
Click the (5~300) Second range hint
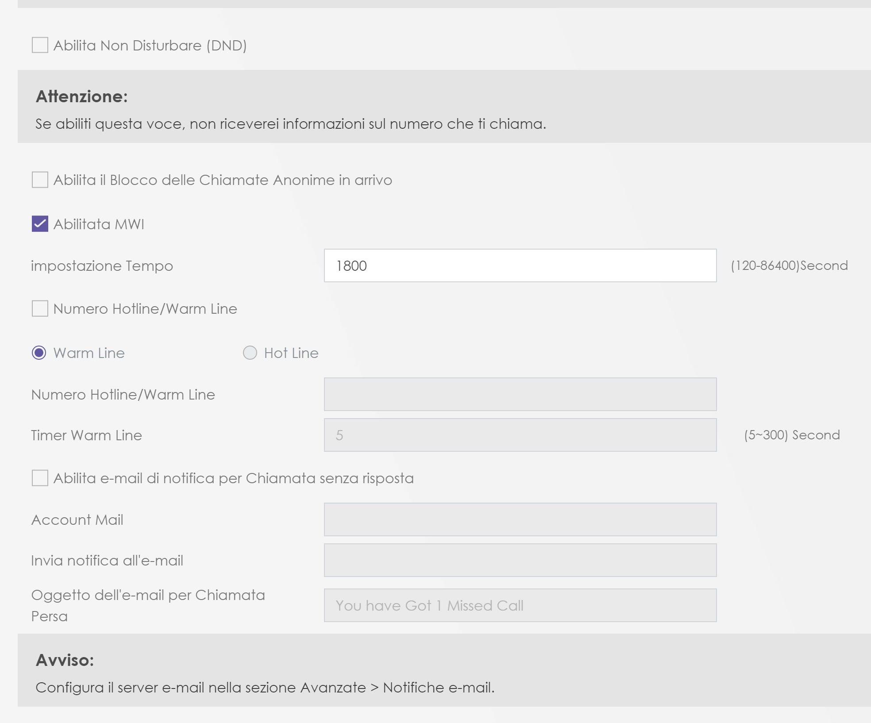[x=792, y=435]
